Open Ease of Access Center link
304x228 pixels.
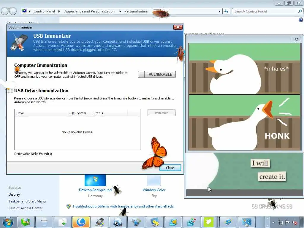[x=26, y=208]
